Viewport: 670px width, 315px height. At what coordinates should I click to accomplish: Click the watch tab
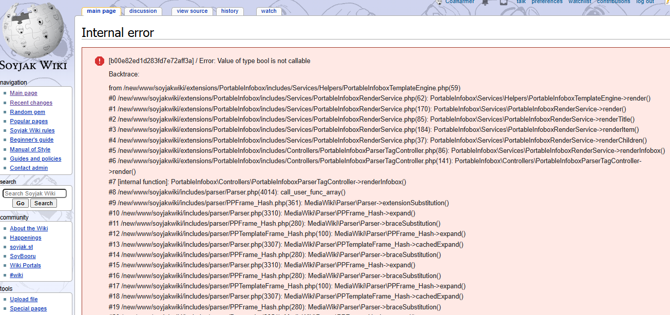(x=269, y=11)
